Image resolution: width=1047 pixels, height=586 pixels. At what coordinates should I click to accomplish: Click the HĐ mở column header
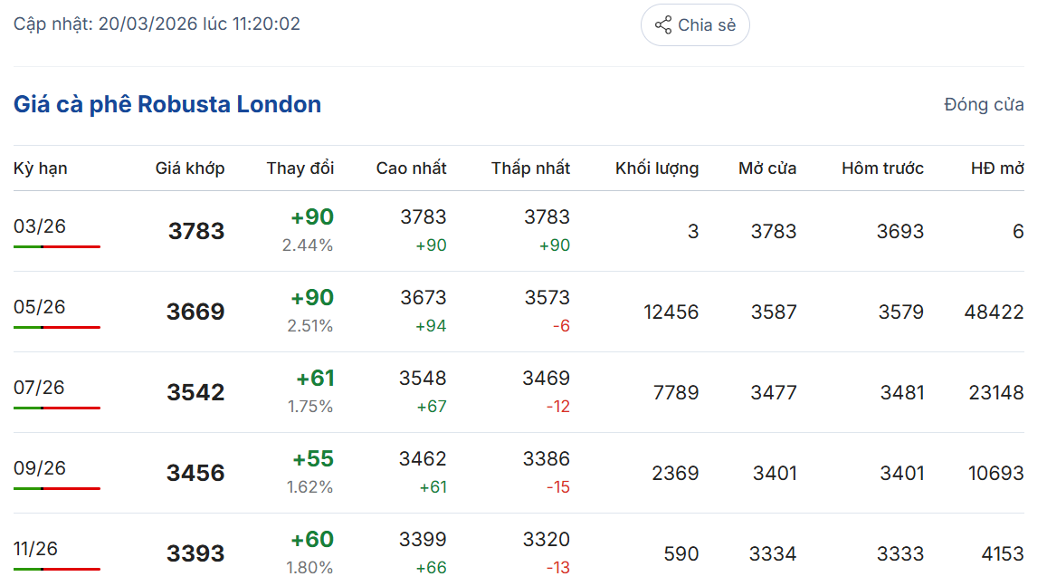997,168
